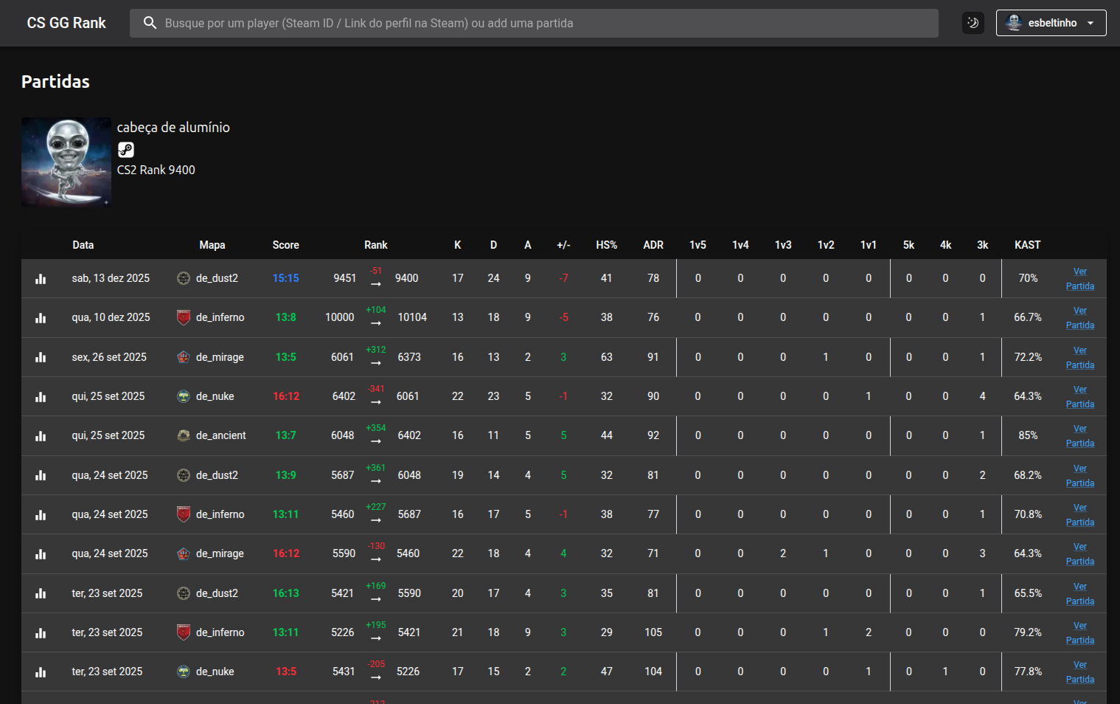The width and height of the screenshot is (1120, 704).
Task: Click stats chart icon for de_ancient match
Action: tap(41, 436)
